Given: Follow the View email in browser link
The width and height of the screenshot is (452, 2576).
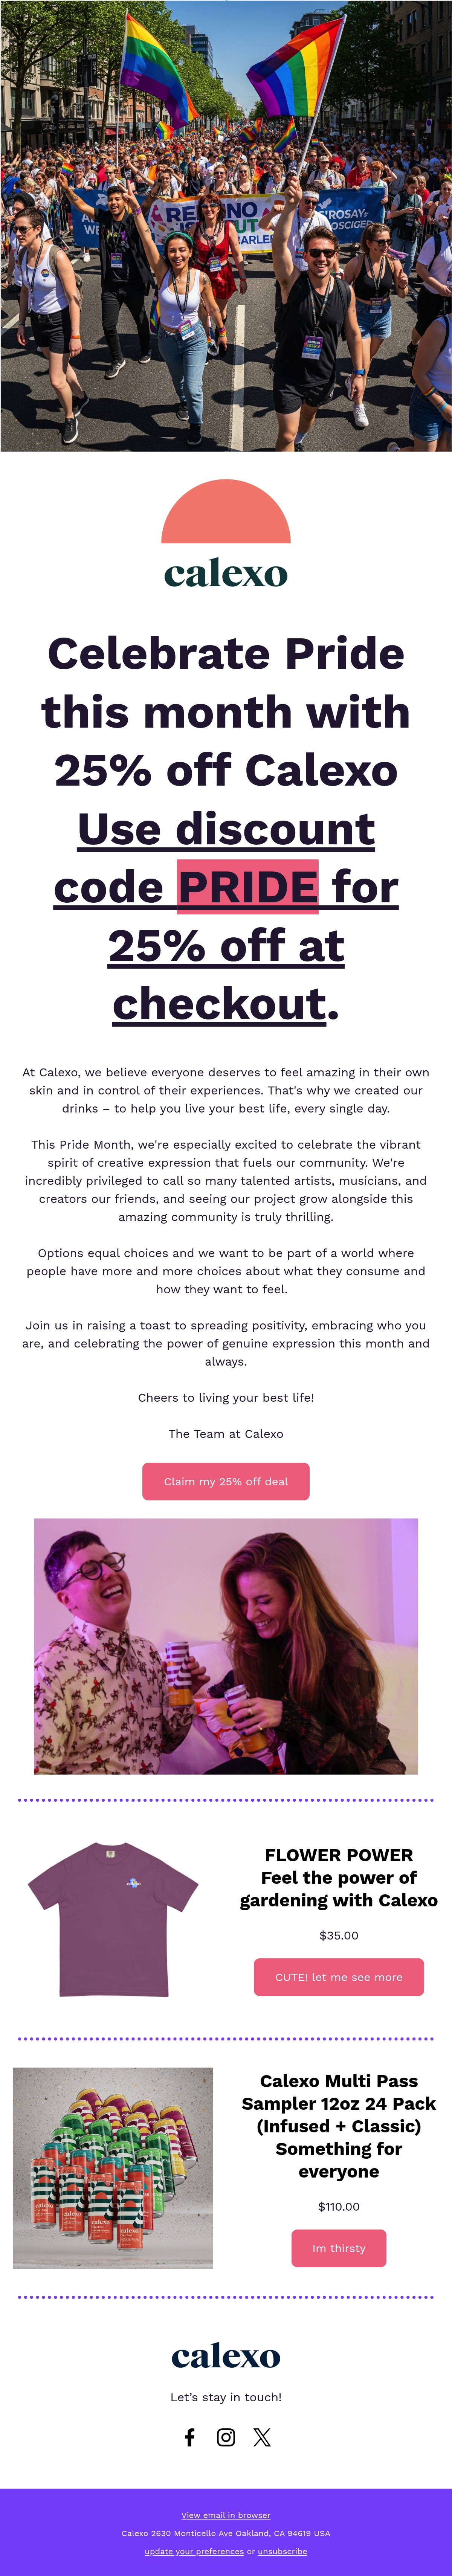Looking at the screenshot, I should tap(226, 2515).
